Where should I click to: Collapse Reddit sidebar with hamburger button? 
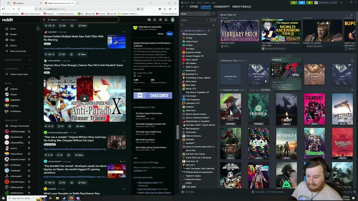coord(38,28)
